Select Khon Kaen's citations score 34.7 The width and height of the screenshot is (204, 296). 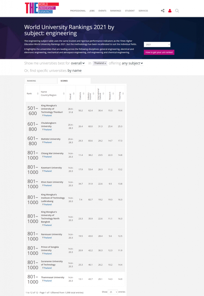click(81, 184)
